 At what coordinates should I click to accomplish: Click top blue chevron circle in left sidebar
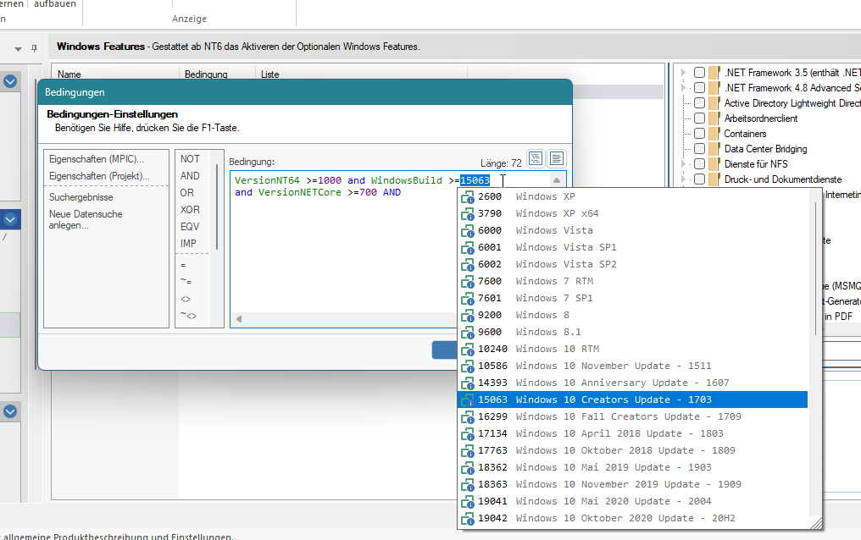(x=10, y=82)
